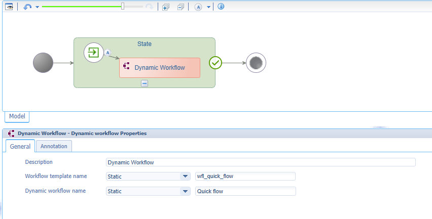Image resolution: width=432 pixels, height=219 pixels.
Task: Switch to the Annotation tab
Action: click(x=54, y=146)
